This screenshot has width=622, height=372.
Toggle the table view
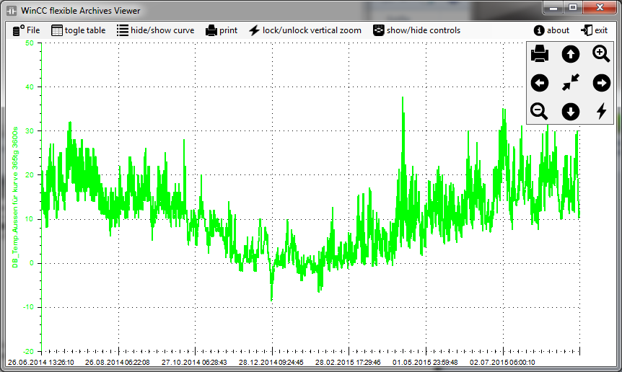pyautogui.click(x=79, y=30)
